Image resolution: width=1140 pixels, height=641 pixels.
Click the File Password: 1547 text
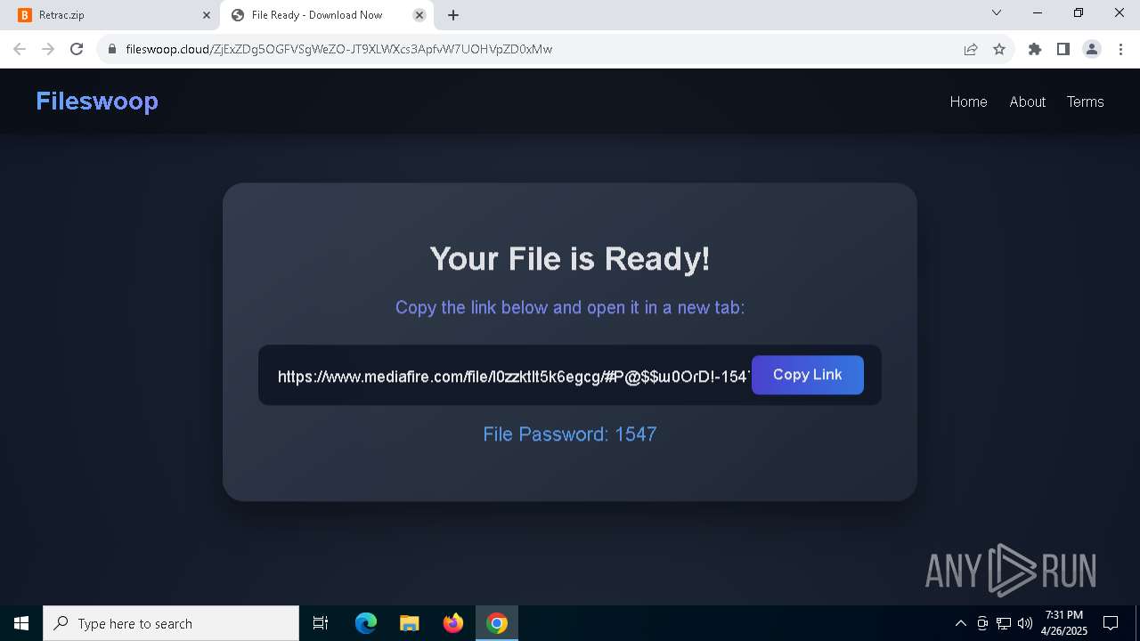570,434
